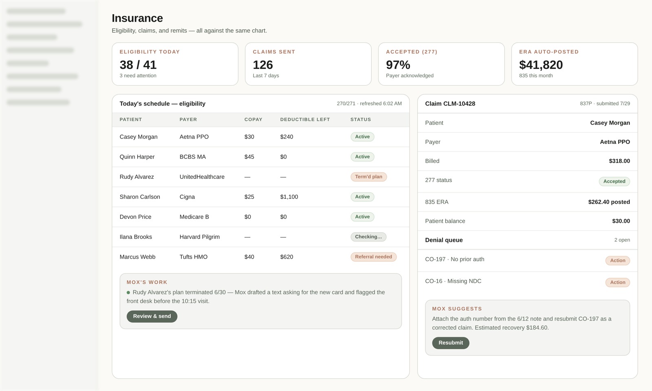Viewport: 652px width, 391px height.
Task: Select Rudy Alvarez row
Action: coord(261,177)
